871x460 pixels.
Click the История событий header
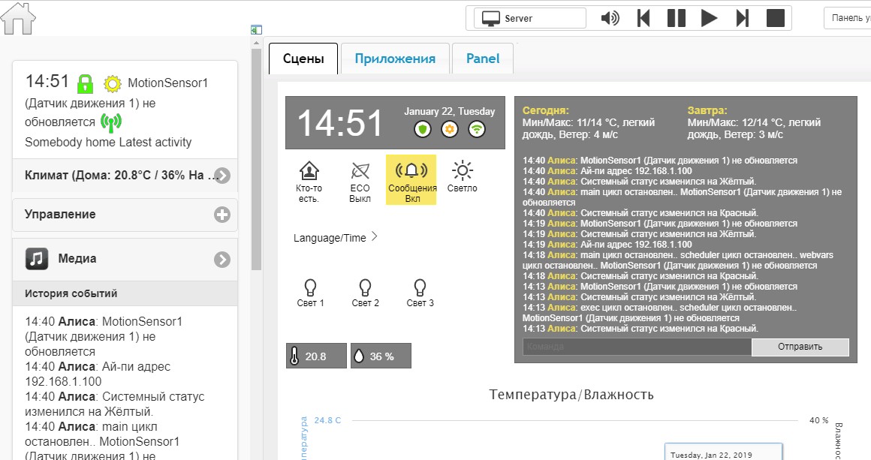pyautogui.click(x=125, y=293)
